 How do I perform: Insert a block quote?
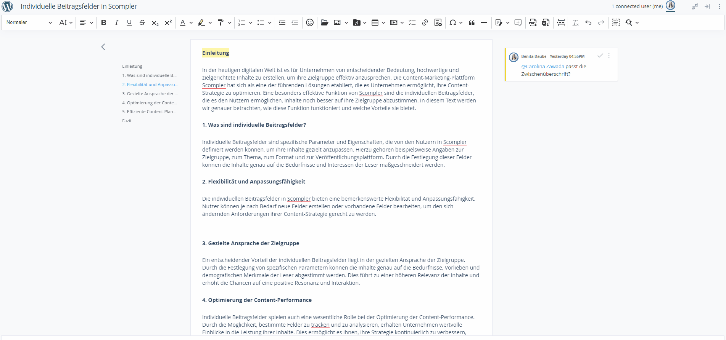pyautogui.click(x=472, y=22)
